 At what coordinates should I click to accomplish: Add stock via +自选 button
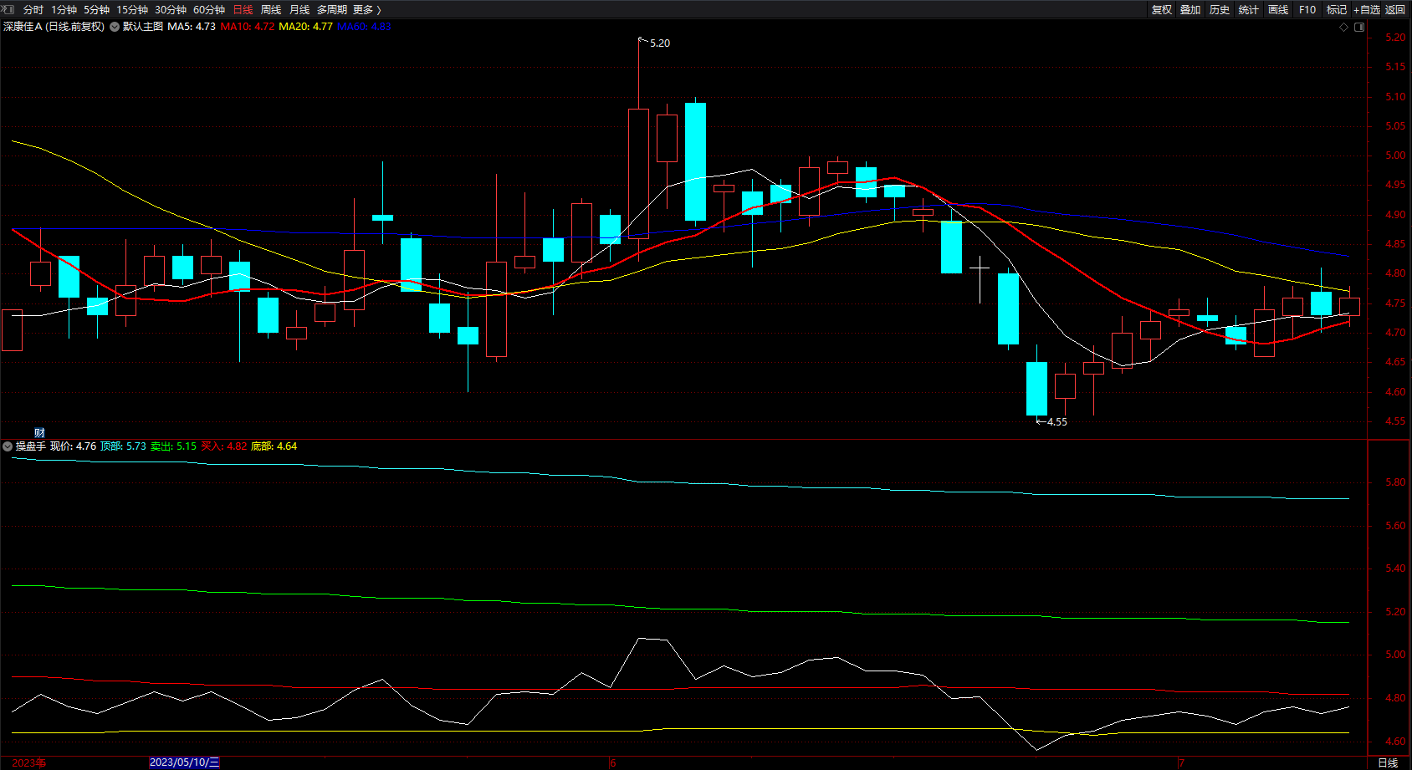tap(1367, 10)
